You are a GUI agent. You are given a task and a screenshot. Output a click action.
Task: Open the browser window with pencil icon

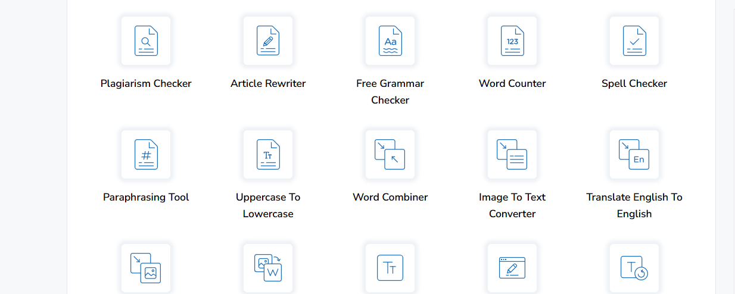[512, 268]
